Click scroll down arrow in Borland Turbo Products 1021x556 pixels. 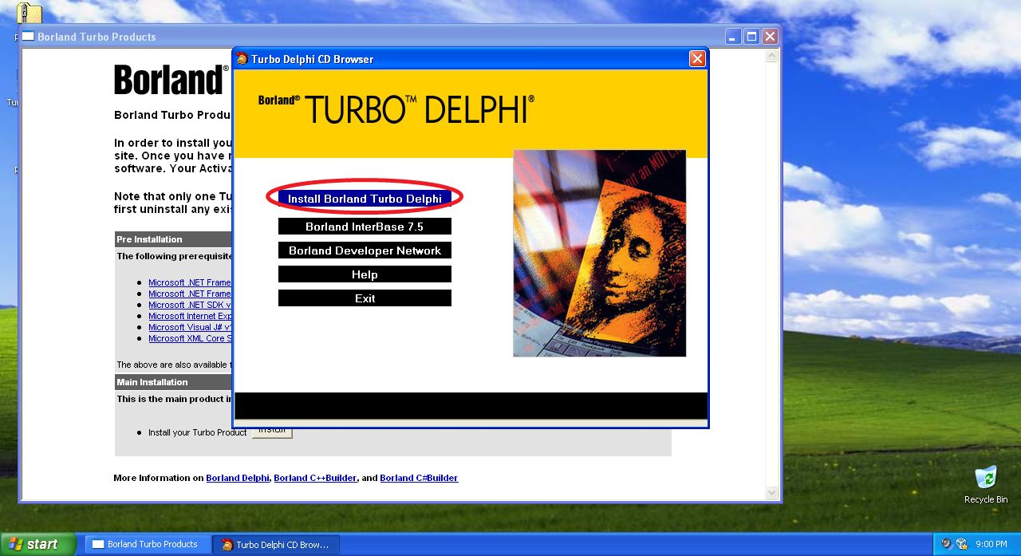pos(771,493)
